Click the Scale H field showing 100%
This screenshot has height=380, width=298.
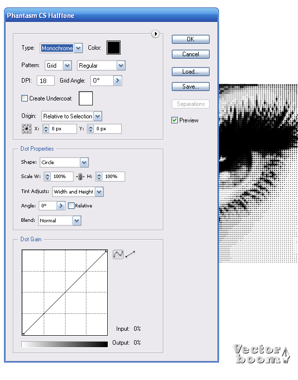tap(114, 177)
